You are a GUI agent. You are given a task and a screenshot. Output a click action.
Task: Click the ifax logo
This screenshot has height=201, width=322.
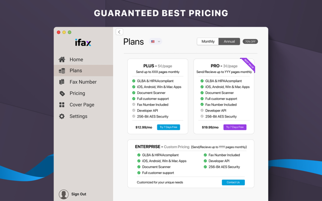coord(83,43)
